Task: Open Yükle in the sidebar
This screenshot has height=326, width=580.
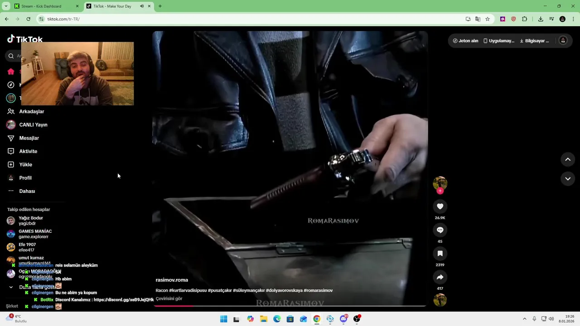Action: [25, 164]
